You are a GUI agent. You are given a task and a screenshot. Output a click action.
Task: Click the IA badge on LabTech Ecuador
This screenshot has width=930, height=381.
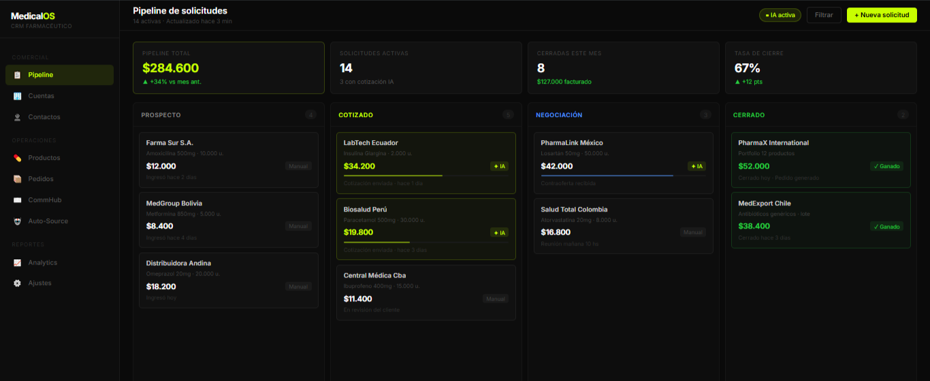[499, 166]
